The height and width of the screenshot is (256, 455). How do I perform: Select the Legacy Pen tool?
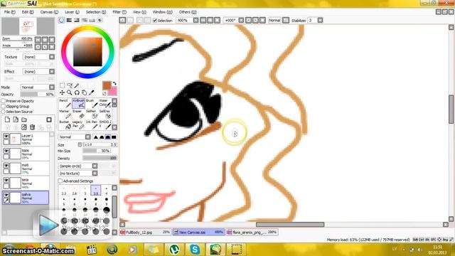[x=78, y=125]
